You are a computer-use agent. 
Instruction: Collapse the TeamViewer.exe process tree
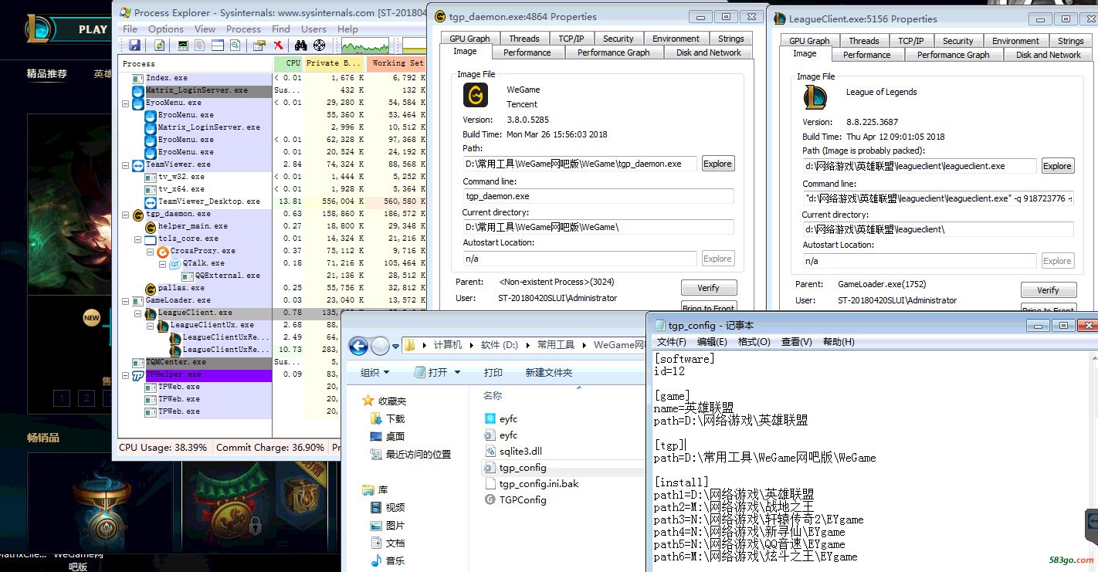coord(126,164)
